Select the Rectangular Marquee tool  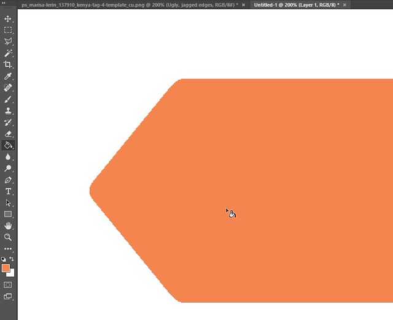(8, 30)
